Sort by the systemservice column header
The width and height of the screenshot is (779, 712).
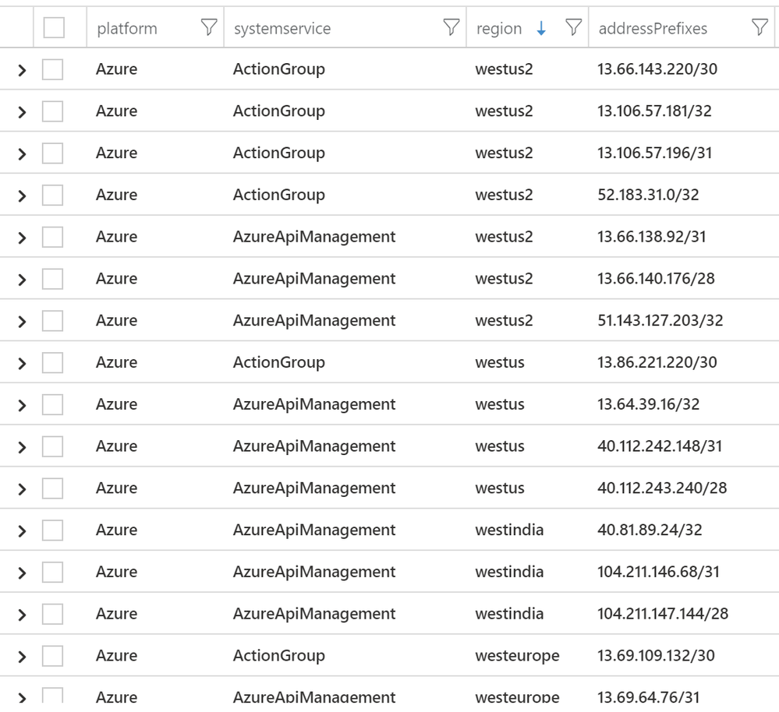(x=282, y=28)
